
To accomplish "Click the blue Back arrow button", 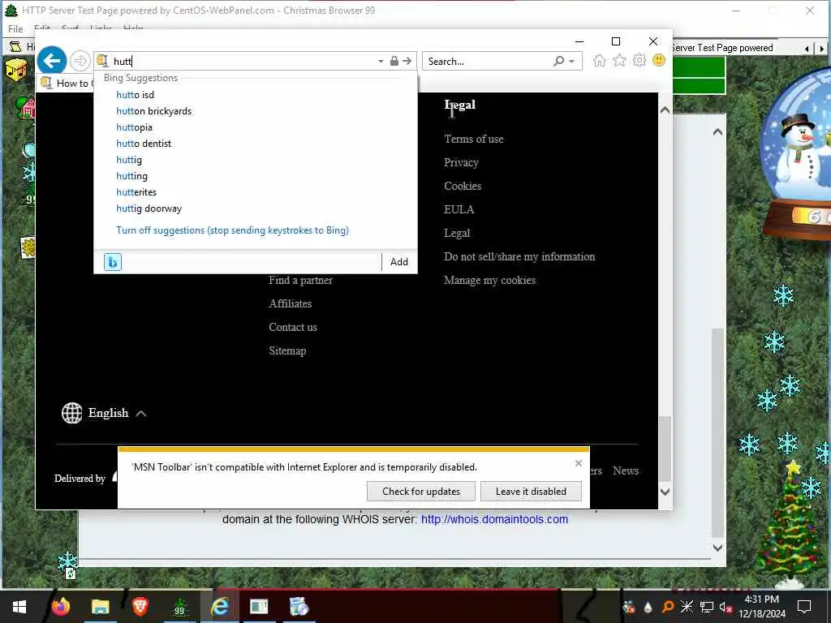I will click(x=52, y=61).
